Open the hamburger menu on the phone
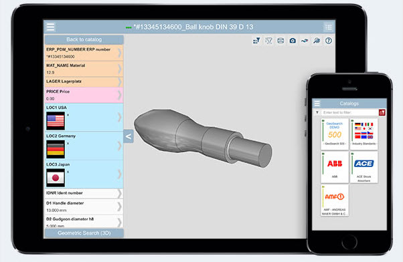Screen dimensions: 403x262 coord(317,104)
